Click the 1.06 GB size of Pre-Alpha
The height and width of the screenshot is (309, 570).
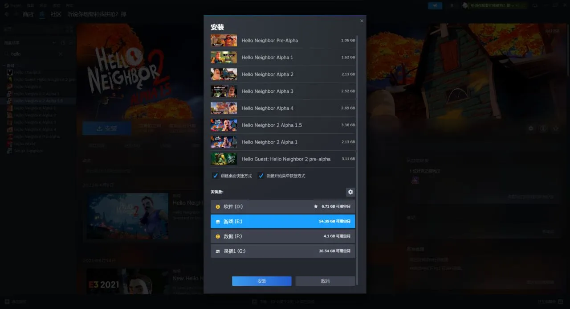(348, 40)
